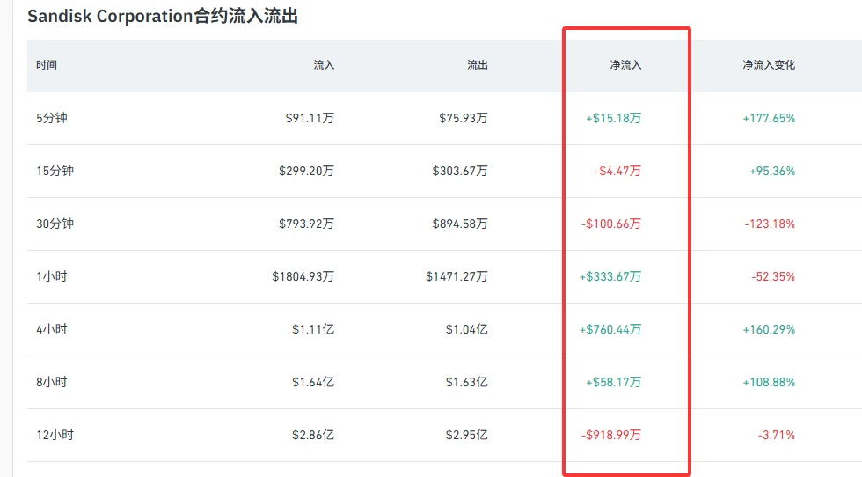Click the inflow value $2.86亿
Image resolution: width=862 pixels, height=477 pixels.
tap(313, 435)
